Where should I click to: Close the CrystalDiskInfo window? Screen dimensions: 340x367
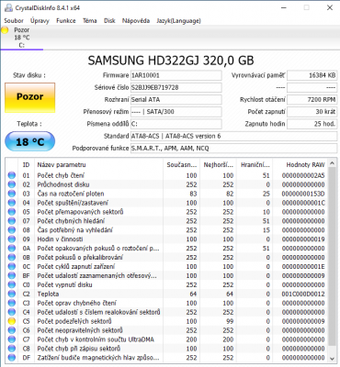point(330,7)
